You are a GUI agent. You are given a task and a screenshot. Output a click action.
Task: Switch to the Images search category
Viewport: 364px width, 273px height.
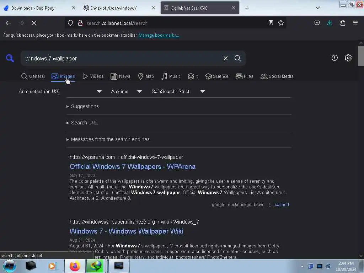coord(63,76)
